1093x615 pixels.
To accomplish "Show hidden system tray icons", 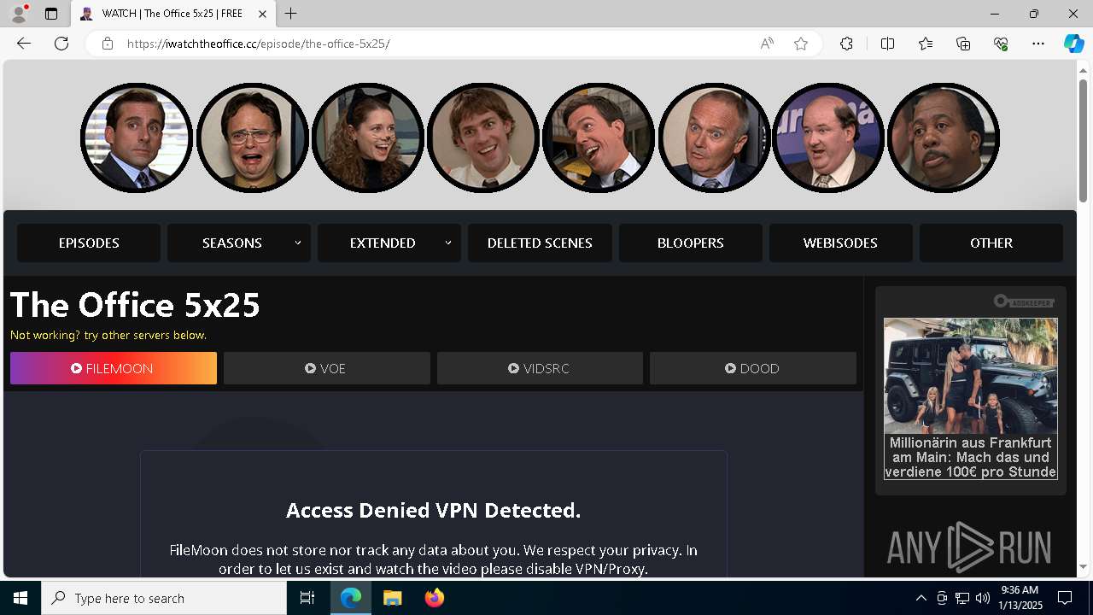I will 921,598.
